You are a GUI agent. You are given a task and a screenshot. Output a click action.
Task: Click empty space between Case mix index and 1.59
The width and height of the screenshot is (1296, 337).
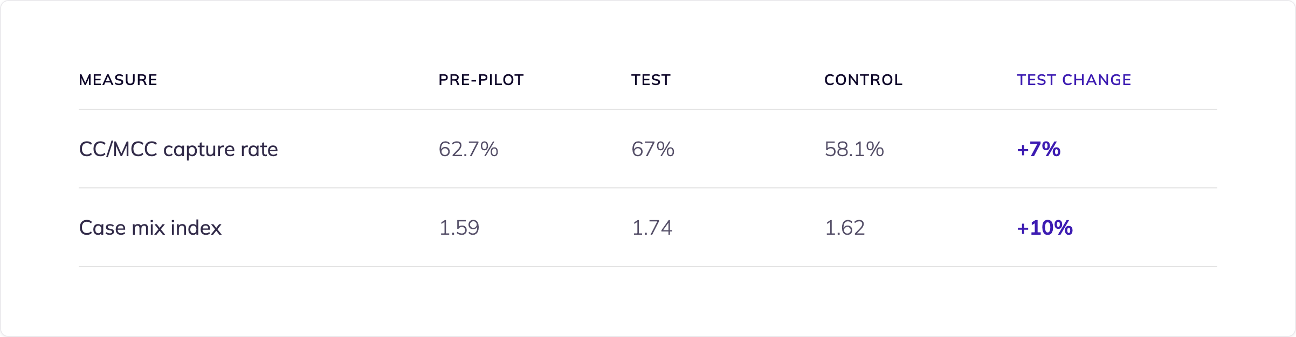click(x=330, y=228)
